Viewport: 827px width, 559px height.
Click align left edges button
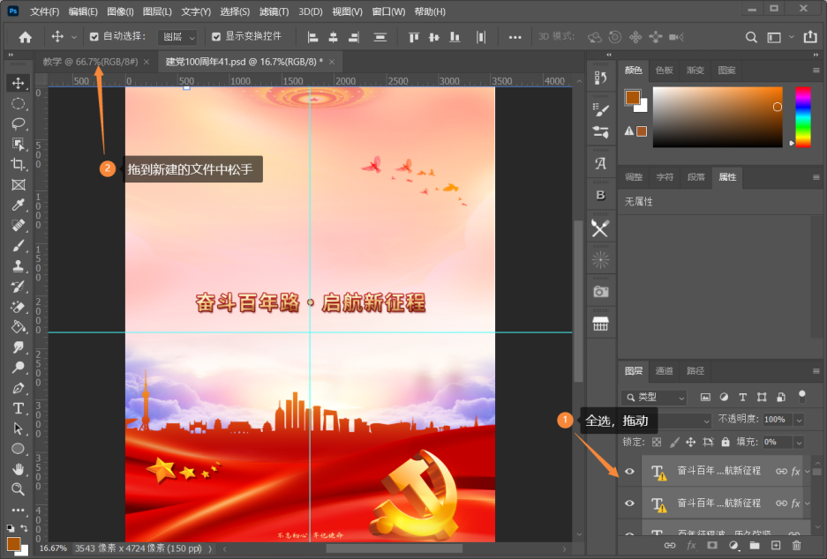312,37
